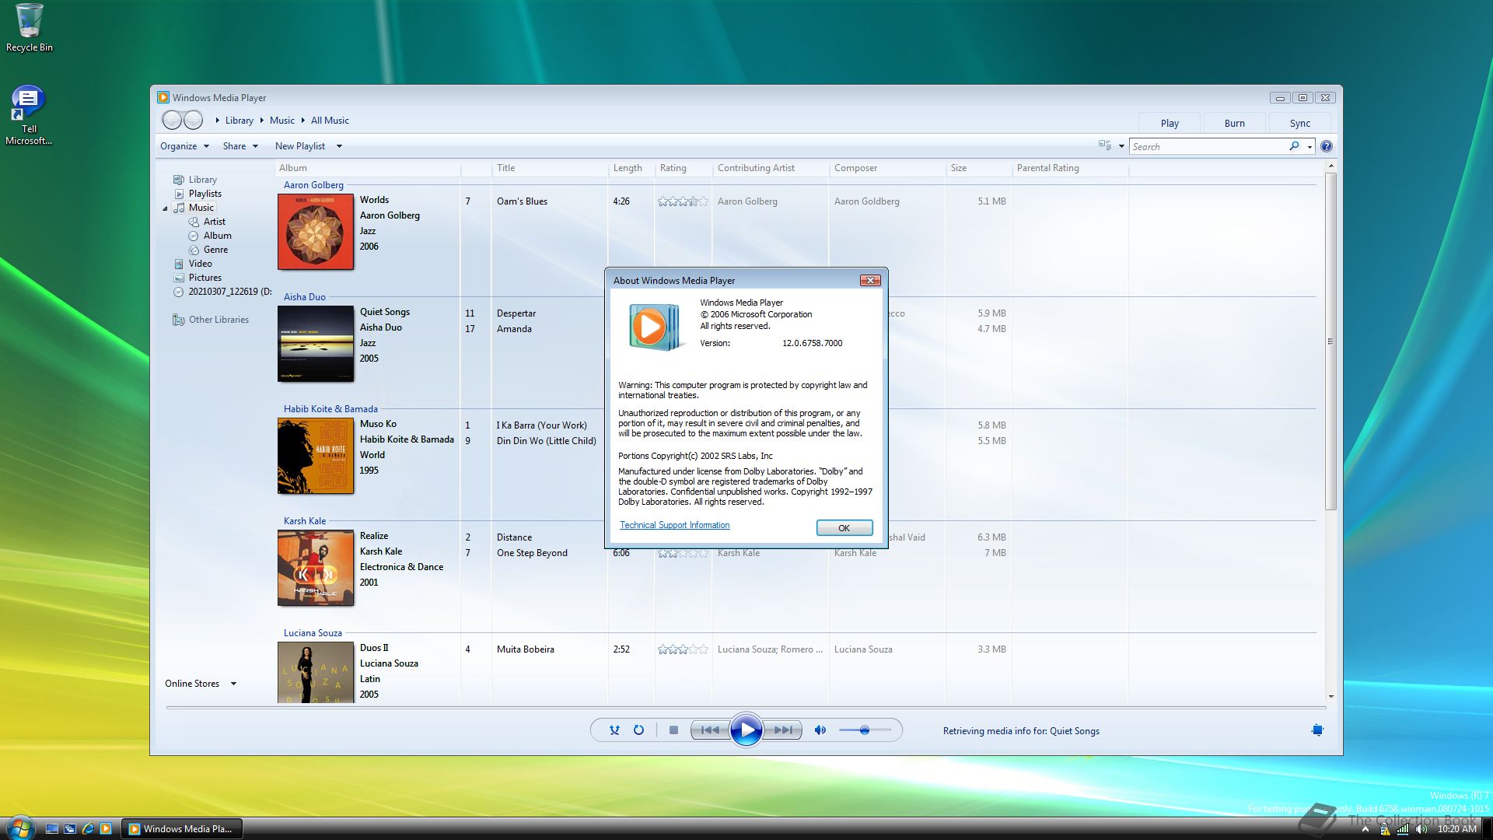Open the Share menu
Image resolution: width=1493 pixels, height=840 pixels.
click(x=240, y=146)
